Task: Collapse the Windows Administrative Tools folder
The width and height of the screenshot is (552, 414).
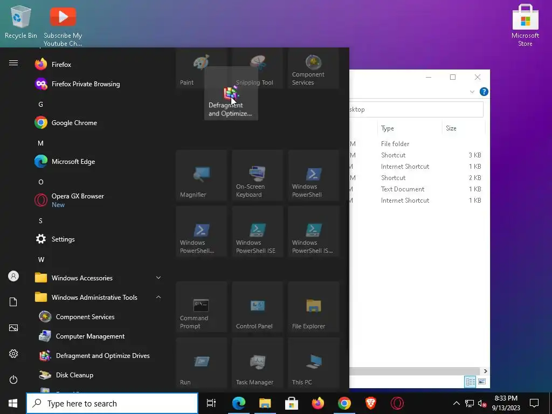Action: (x=99, y=297)
